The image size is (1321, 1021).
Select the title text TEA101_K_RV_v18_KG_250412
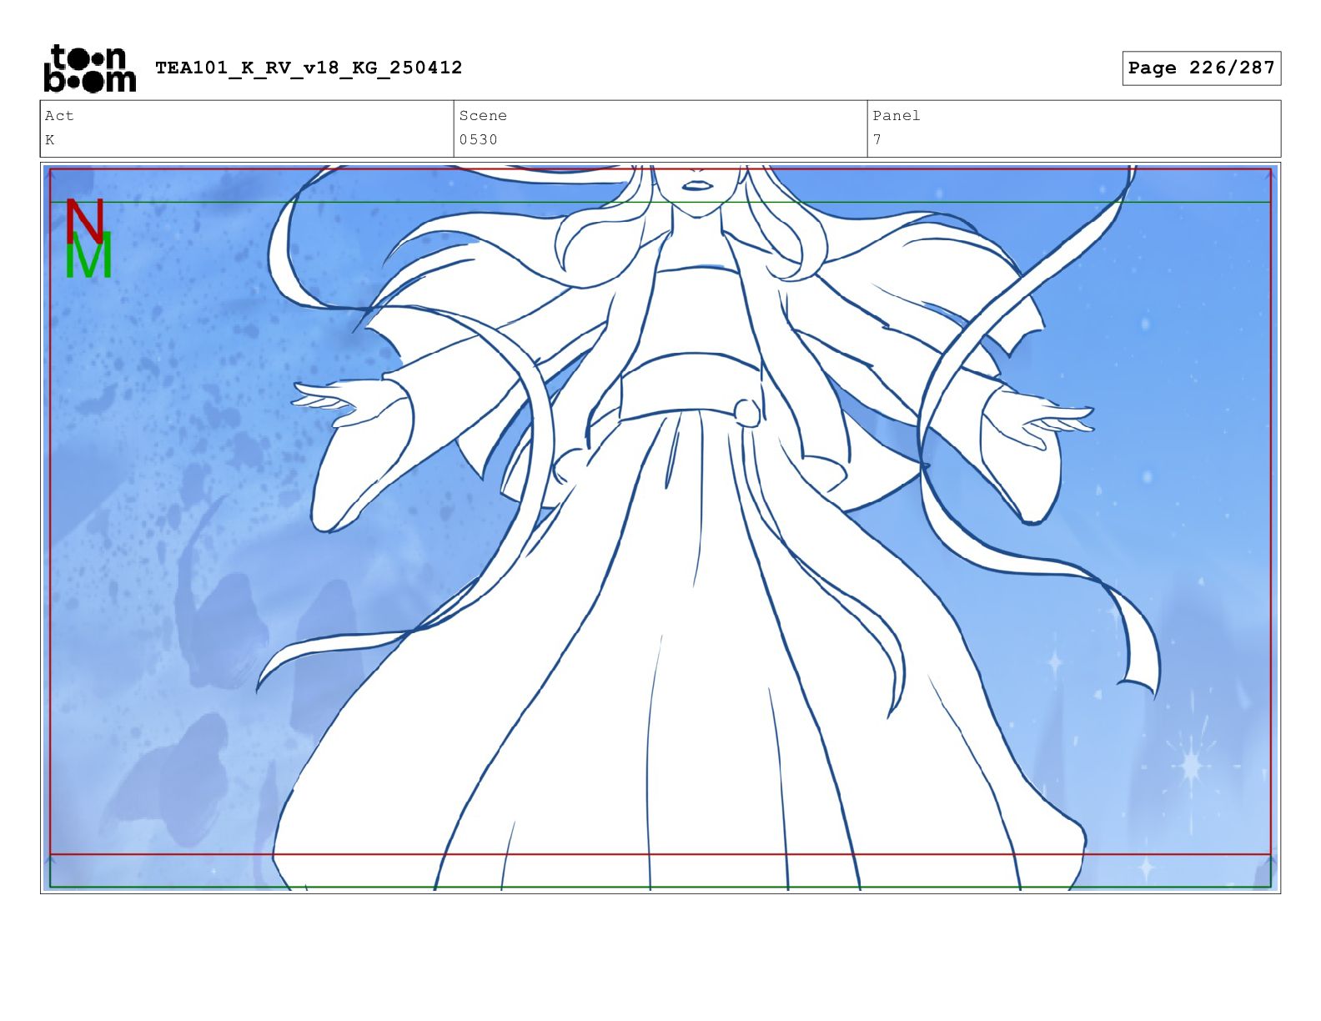[x=309, y=68]
